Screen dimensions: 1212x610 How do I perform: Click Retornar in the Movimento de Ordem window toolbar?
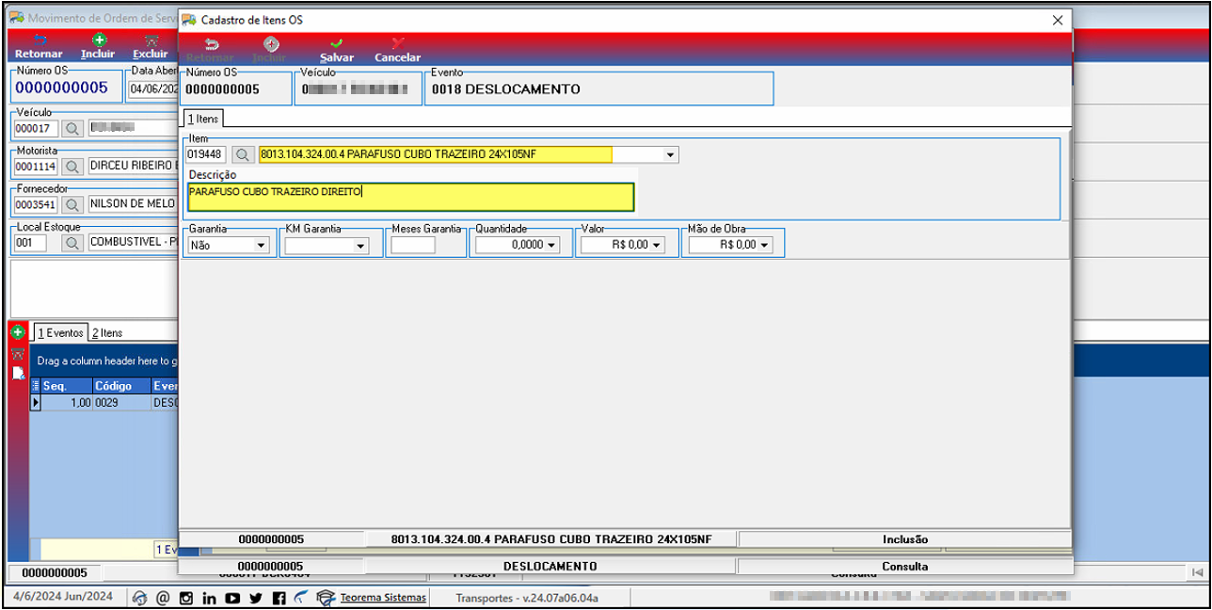tap(39, 47)
